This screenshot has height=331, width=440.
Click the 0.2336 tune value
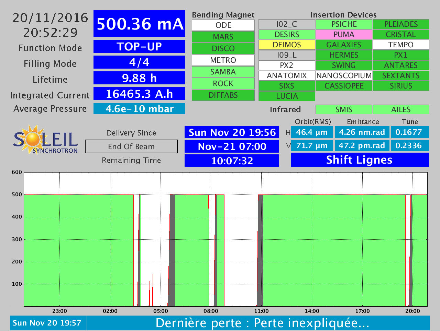click(x=410, y=145)
